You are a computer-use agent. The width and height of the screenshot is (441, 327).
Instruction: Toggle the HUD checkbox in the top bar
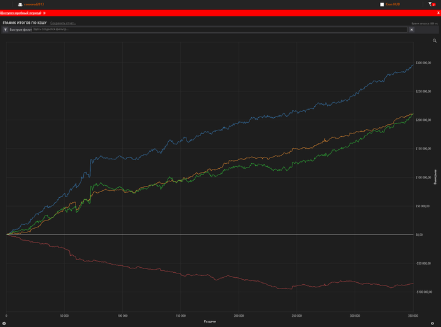point(382,4)
